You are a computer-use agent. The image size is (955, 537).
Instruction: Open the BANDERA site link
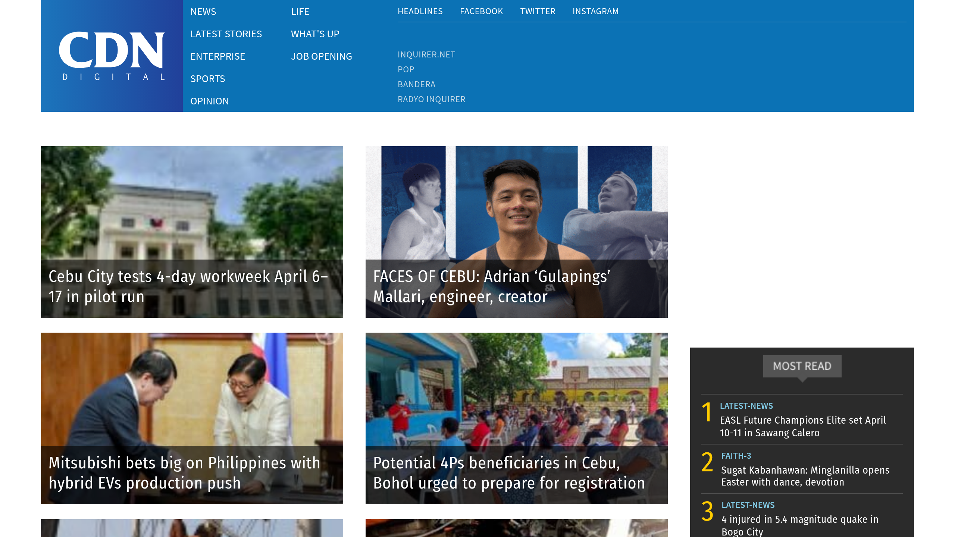[416, 84]
